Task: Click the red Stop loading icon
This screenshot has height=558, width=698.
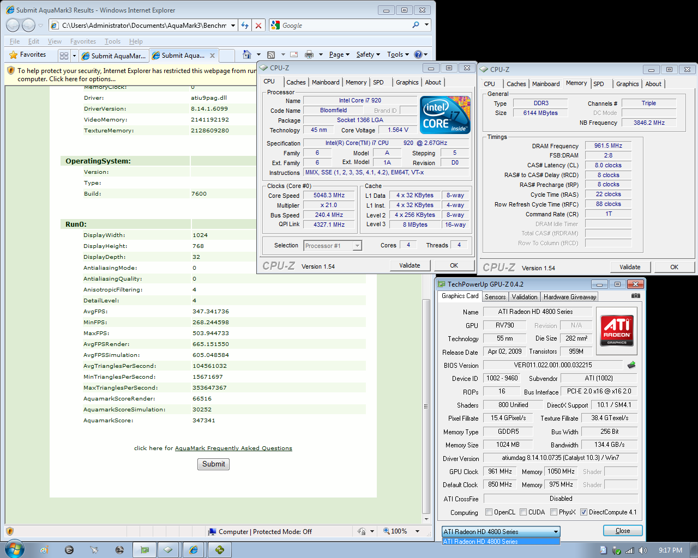Action: click(258, 25)
